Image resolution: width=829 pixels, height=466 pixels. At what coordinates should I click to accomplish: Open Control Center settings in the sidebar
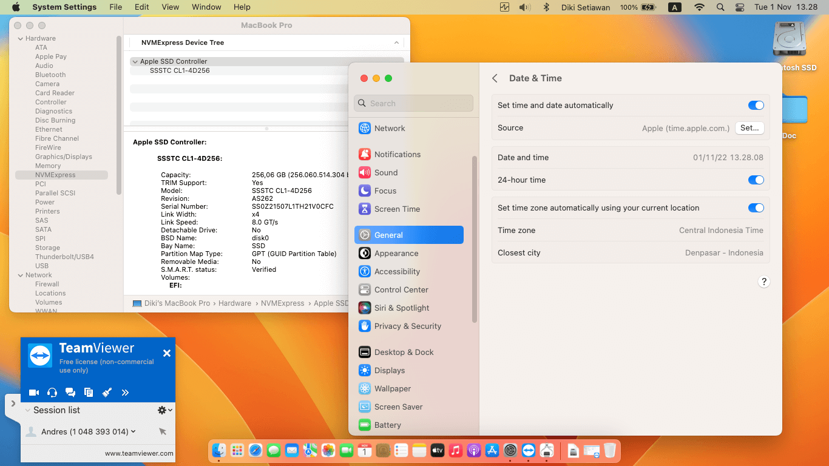pos(409,289)
